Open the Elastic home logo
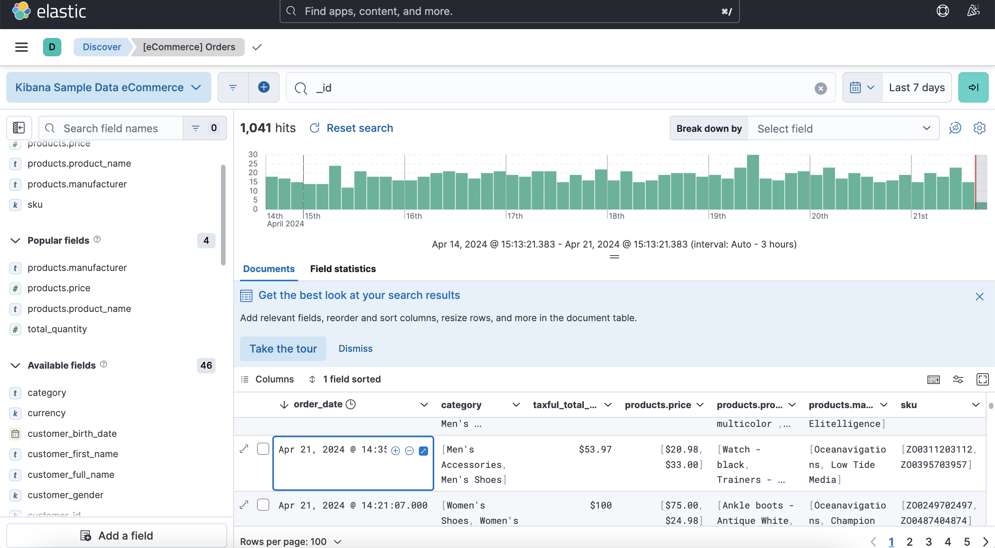The width and height of the screenshot is (995, 548). [49, 11]
